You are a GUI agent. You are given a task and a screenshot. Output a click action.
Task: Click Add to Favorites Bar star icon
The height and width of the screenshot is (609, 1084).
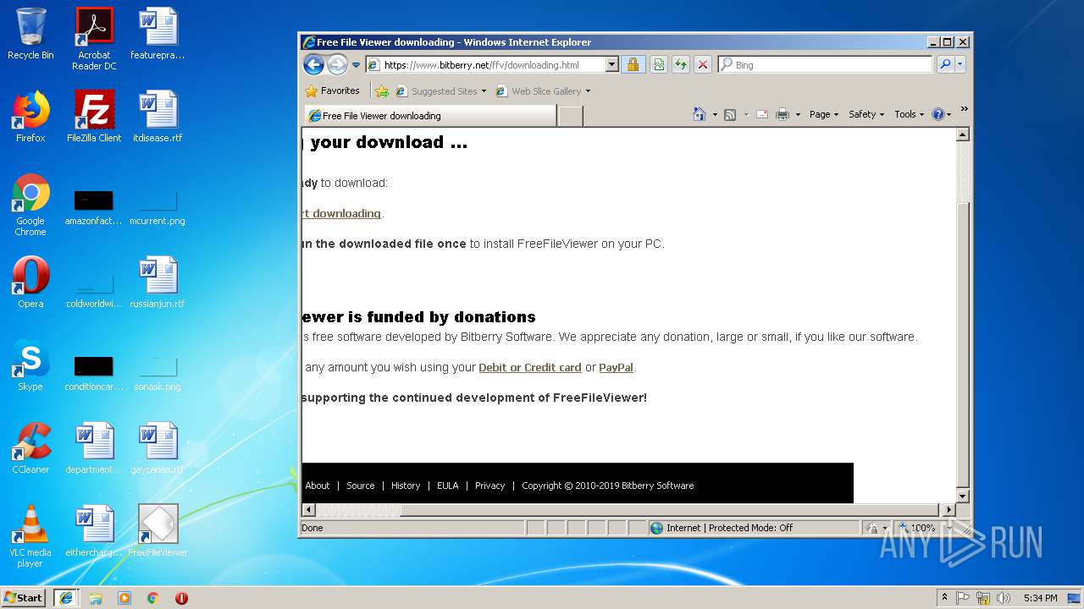(x=382, y=91)
